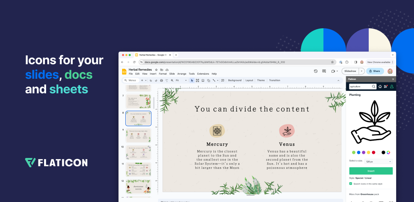Image resolution: width=414 pixels, height=202 pixels.
Task: Click the new slide plus button
Action: pyautogui.click(x=142, y=80)
